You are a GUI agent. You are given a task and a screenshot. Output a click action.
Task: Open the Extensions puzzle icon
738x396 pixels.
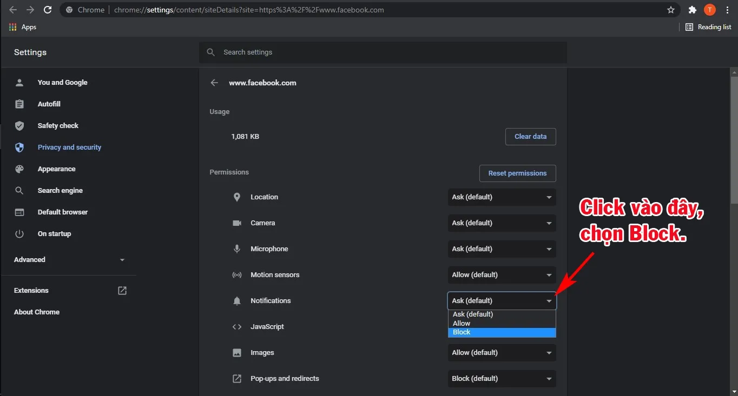(692, 10)
